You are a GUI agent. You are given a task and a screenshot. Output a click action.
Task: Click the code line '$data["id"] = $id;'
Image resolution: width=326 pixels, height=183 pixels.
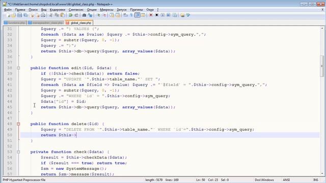point(63,102)
